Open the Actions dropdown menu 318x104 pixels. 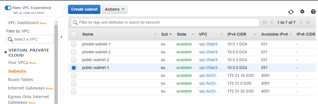tap(115, 9)
